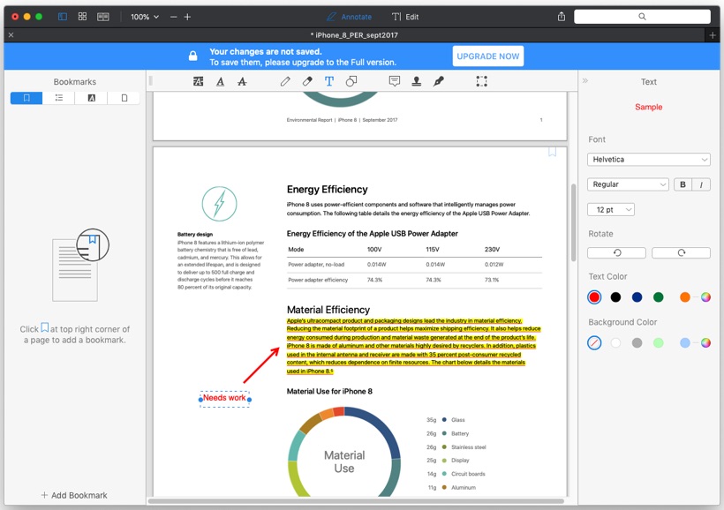Viewport: 724px width, 510px height.
Task: Click the Material Efficiency heading
Action: coord(328,310)
